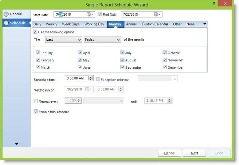Adjust the Next to run on time spinner
239x165 pixels.
(120, 89)
